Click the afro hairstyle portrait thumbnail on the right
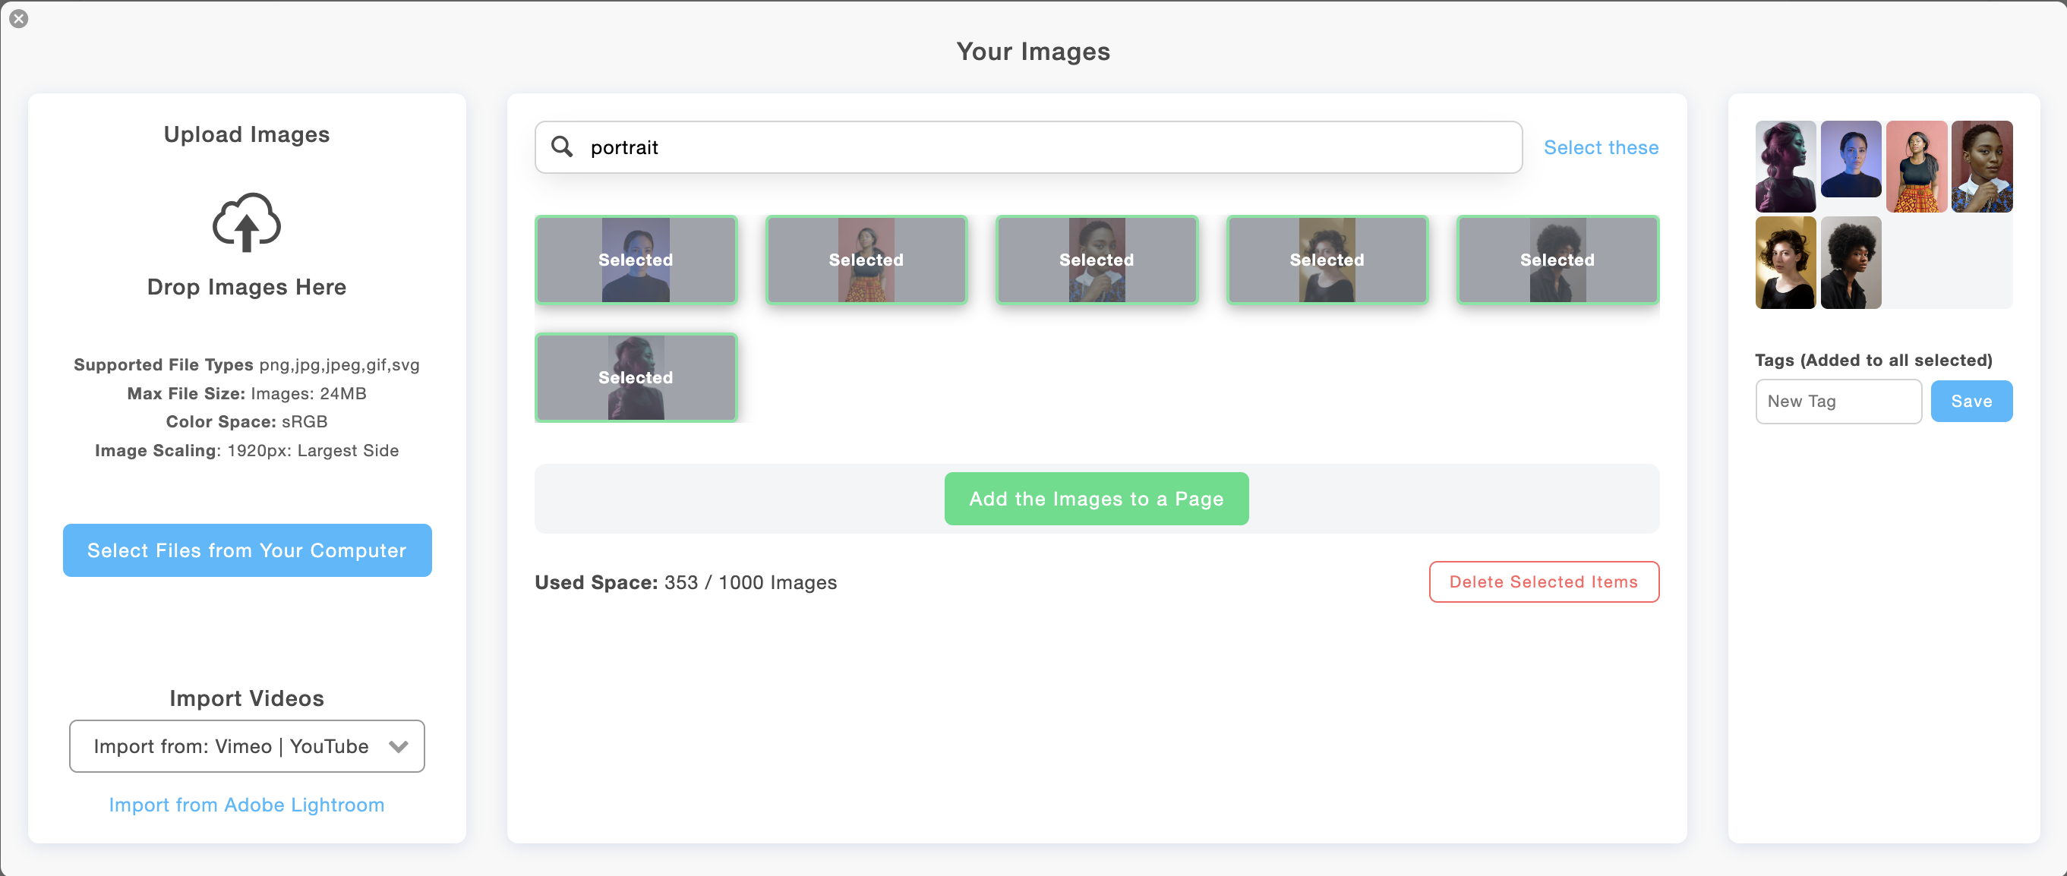Screen dimensions: 2067x876 1851,263
